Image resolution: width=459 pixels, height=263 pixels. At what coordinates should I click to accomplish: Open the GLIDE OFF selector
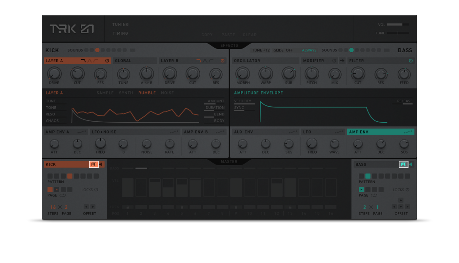pyautogui.click(x=283, y=50)
